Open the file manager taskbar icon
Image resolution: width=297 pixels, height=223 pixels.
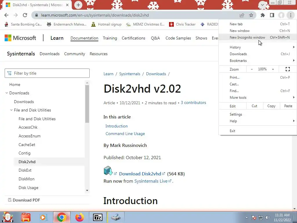point(26,217)
